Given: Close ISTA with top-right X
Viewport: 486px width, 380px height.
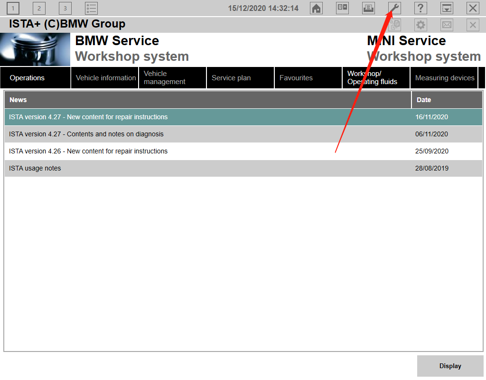Looking at the screenshot, I should [473, 8].
